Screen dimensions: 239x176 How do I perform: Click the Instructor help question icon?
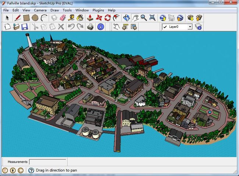31,170
